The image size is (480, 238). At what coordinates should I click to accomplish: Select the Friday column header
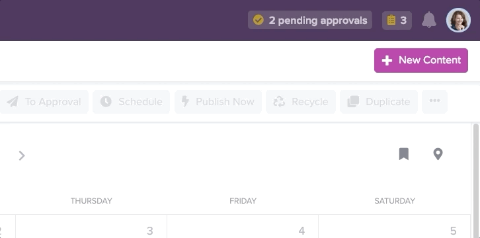(243, 201)
